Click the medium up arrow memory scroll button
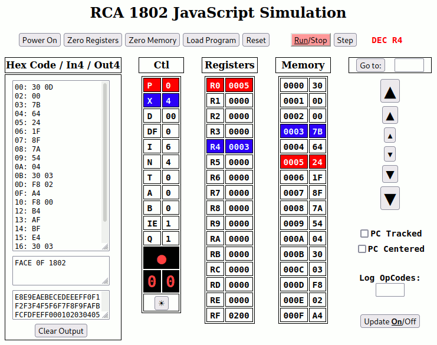The image size is (437, 345). pyautogui.click(x=390, y=114)
